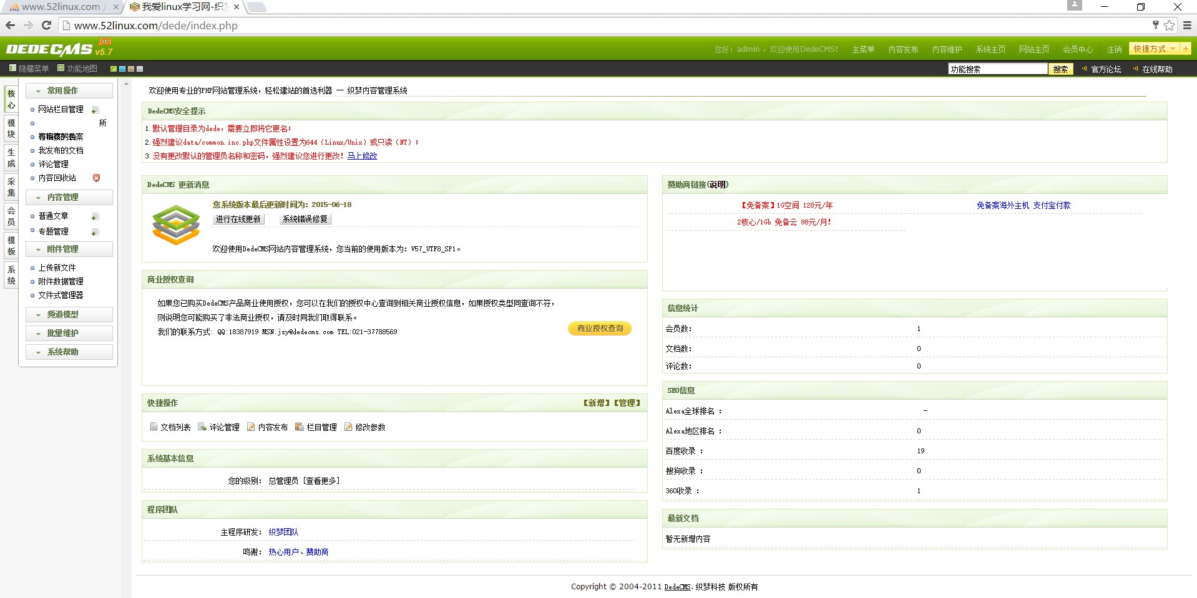
Task: Click the 文档列表 shortcut icon
Action: (154, 427)
